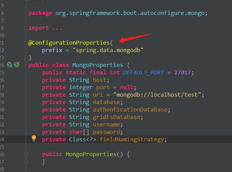The width and height of the screenshot is (232, 172).
Task: Click the authenticationDatabase field name
Action: 130,109
